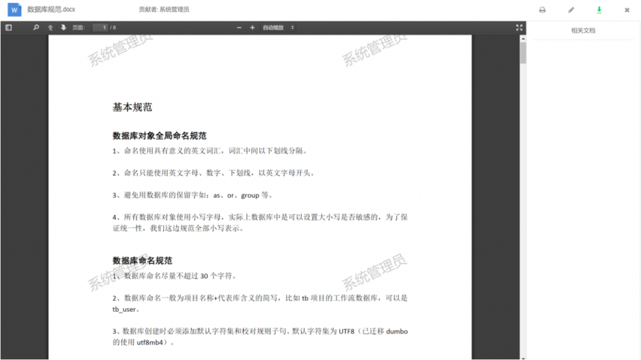
Task: Open the print icon to print the document
Action: coord(542,9)
